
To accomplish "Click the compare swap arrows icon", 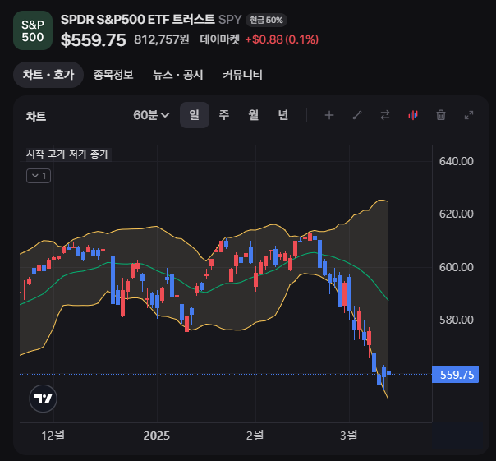I will click(385, 115).
